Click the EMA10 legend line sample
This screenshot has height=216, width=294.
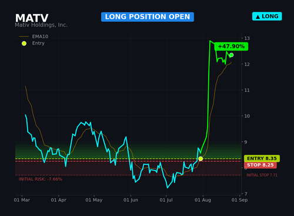[24, 36]
